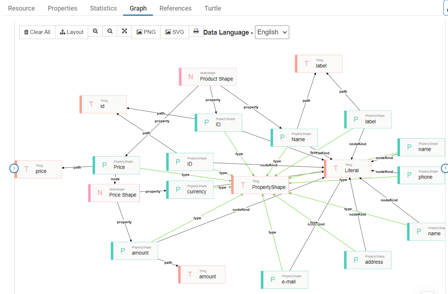Click the zoom in magnifier icon
This screenshot has height=294, width=448.
[x=95, y=31]
